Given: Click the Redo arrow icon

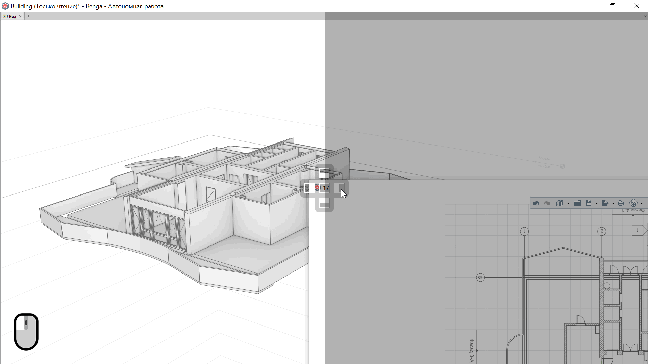Looking at the screenshot, I should [x=547, y=203].
